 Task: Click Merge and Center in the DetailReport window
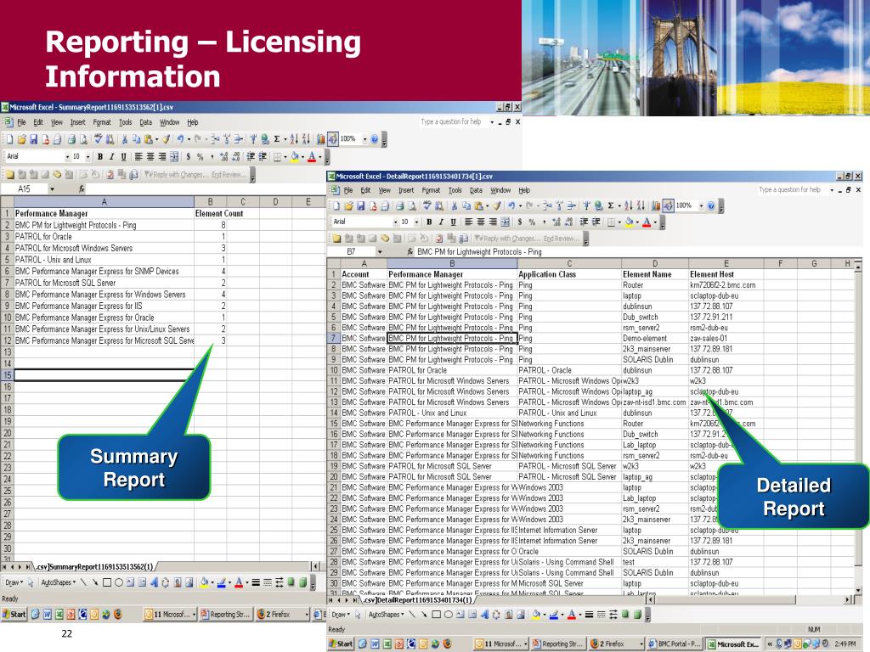[x=505, y=222]
